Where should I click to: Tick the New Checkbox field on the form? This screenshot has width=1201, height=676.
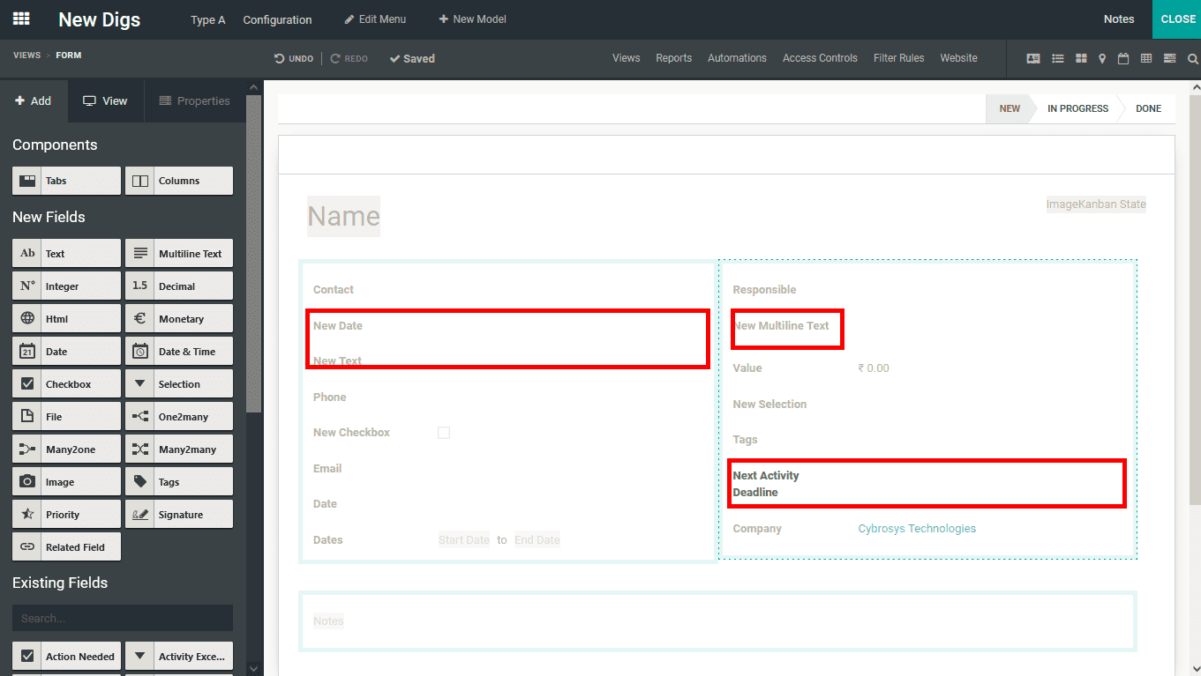tap(444, 432)
